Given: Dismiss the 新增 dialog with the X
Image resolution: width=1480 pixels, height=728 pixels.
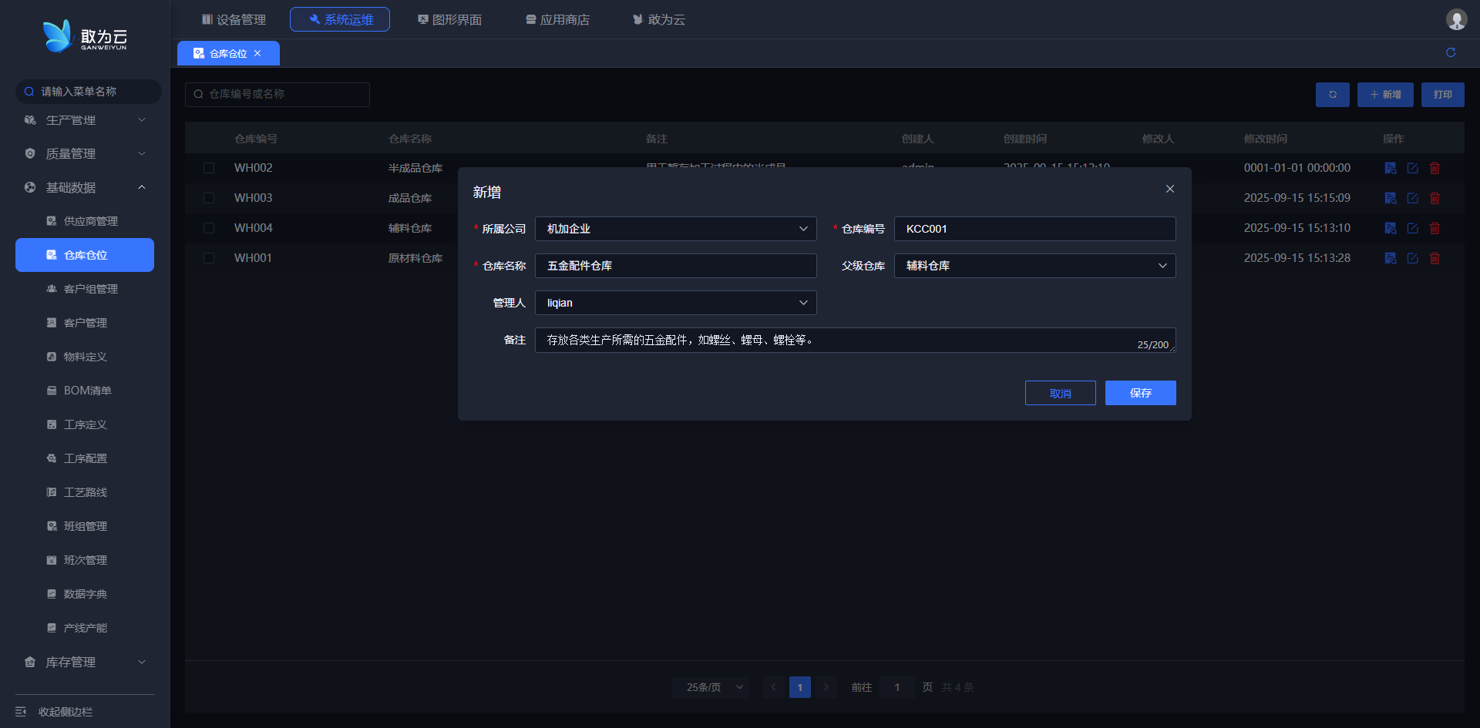Looking at the screenshot, I should tap(1169, 189).
